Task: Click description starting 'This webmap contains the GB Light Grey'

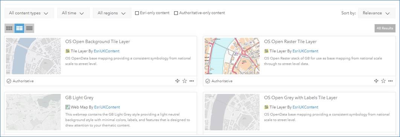Action: (128, 120)
